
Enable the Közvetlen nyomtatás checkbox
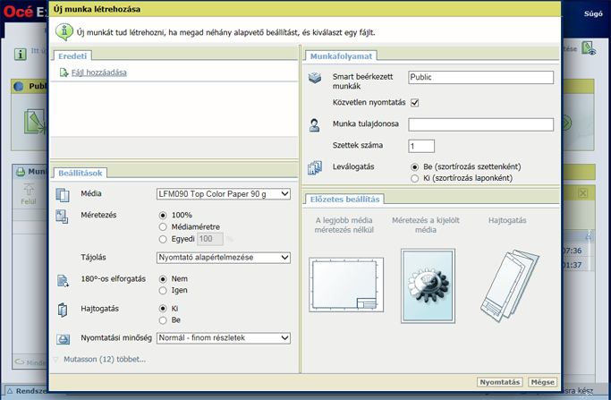[x=414, y=103]
